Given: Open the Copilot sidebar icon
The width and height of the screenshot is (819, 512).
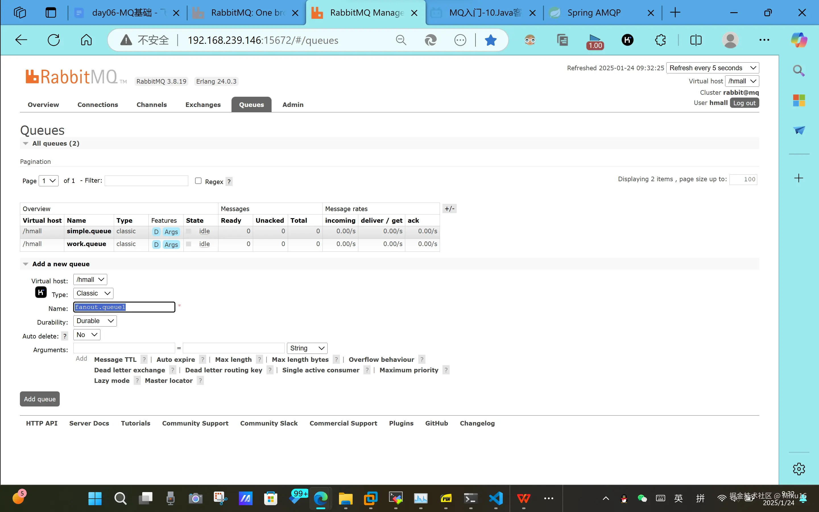Looking at the screenshot, I should [x=799, y=40].
